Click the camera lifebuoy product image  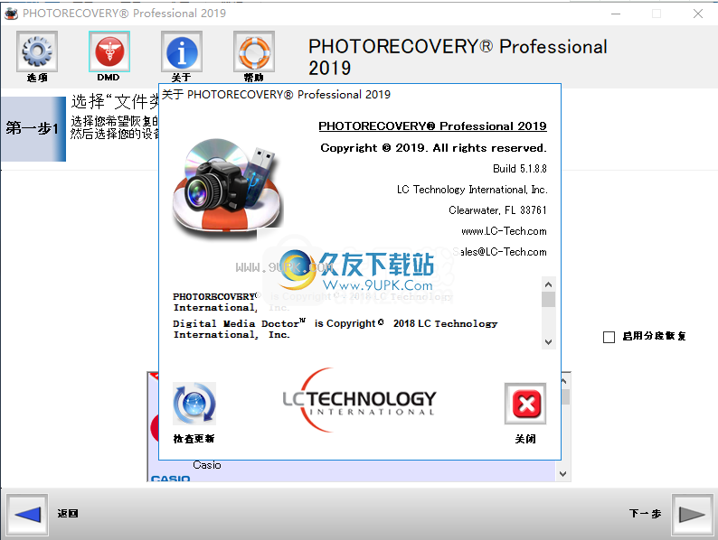(x=228, y=188)
